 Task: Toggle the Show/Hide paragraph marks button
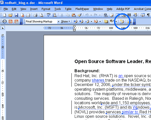tap(148, 15)
